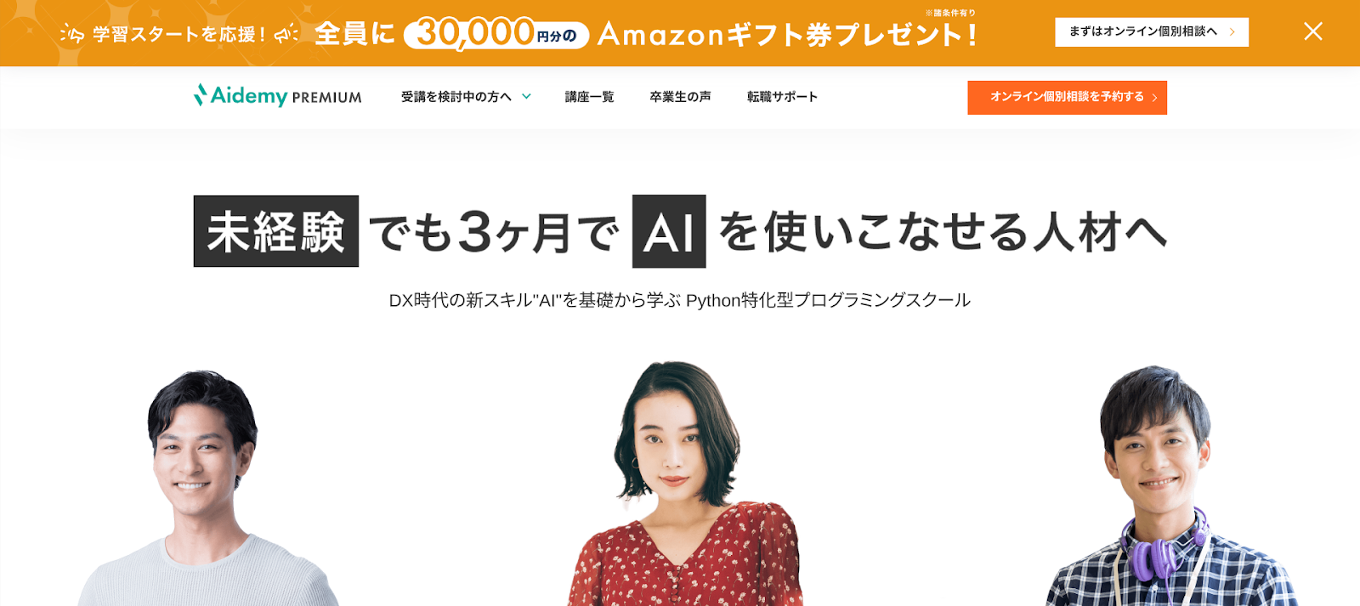Viewport: 1360px width, 606px height.
Task: Click the 未経験 highlighted headline block
Action: click(x=276, y=231)
